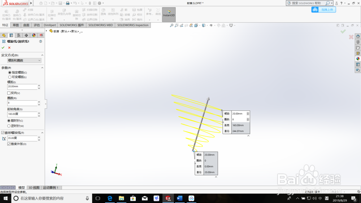Open search type dropdown arrow in help search
Image resolution: width=361 pixels, height=203 pixels.
tap(332, 3)
